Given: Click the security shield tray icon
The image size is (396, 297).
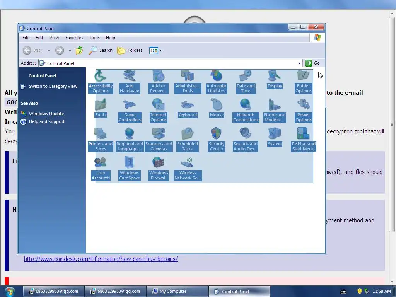Looking at the screenshot, I should click(x=360, y=291).
